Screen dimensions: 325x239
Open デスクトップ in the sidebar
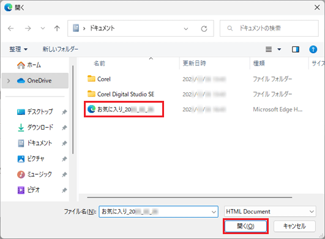[35, 112]
